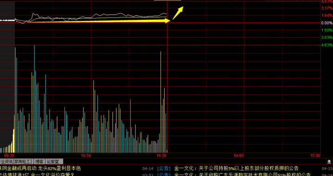Click the 11:30 time axis label
This screenshot has height=176, width=333.
point(162,156)
